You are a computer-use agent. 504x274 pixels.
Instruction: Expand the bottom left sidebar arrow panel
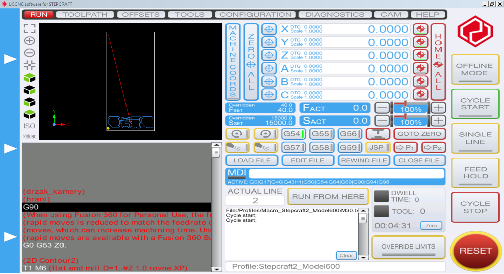click(x=10, y=237)
